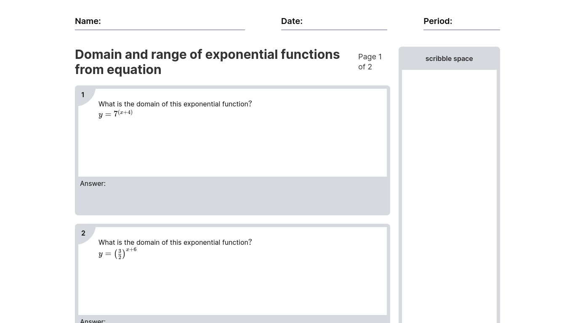Click the equation with base 3/2
This screenshot has height=323, width=575.
[x=117, y=254]
